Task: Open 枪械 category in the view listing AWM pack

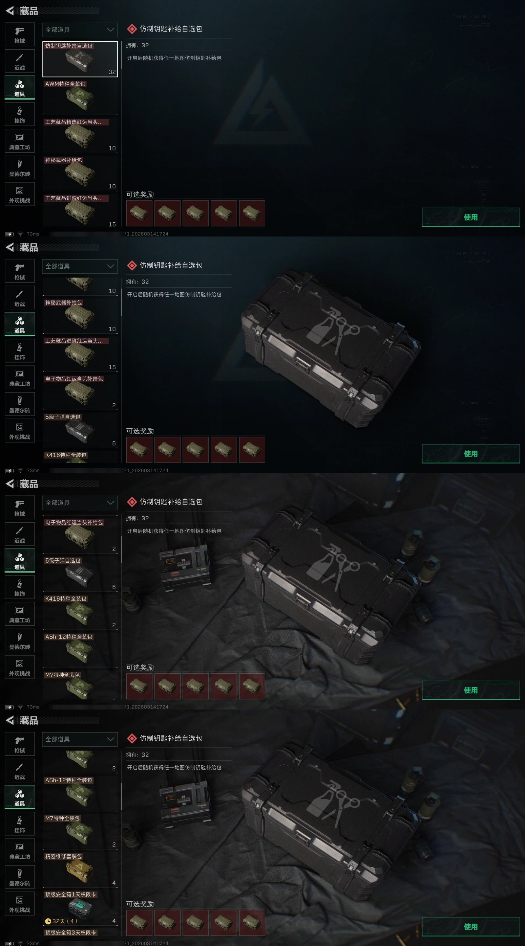Action: (20, 34)
